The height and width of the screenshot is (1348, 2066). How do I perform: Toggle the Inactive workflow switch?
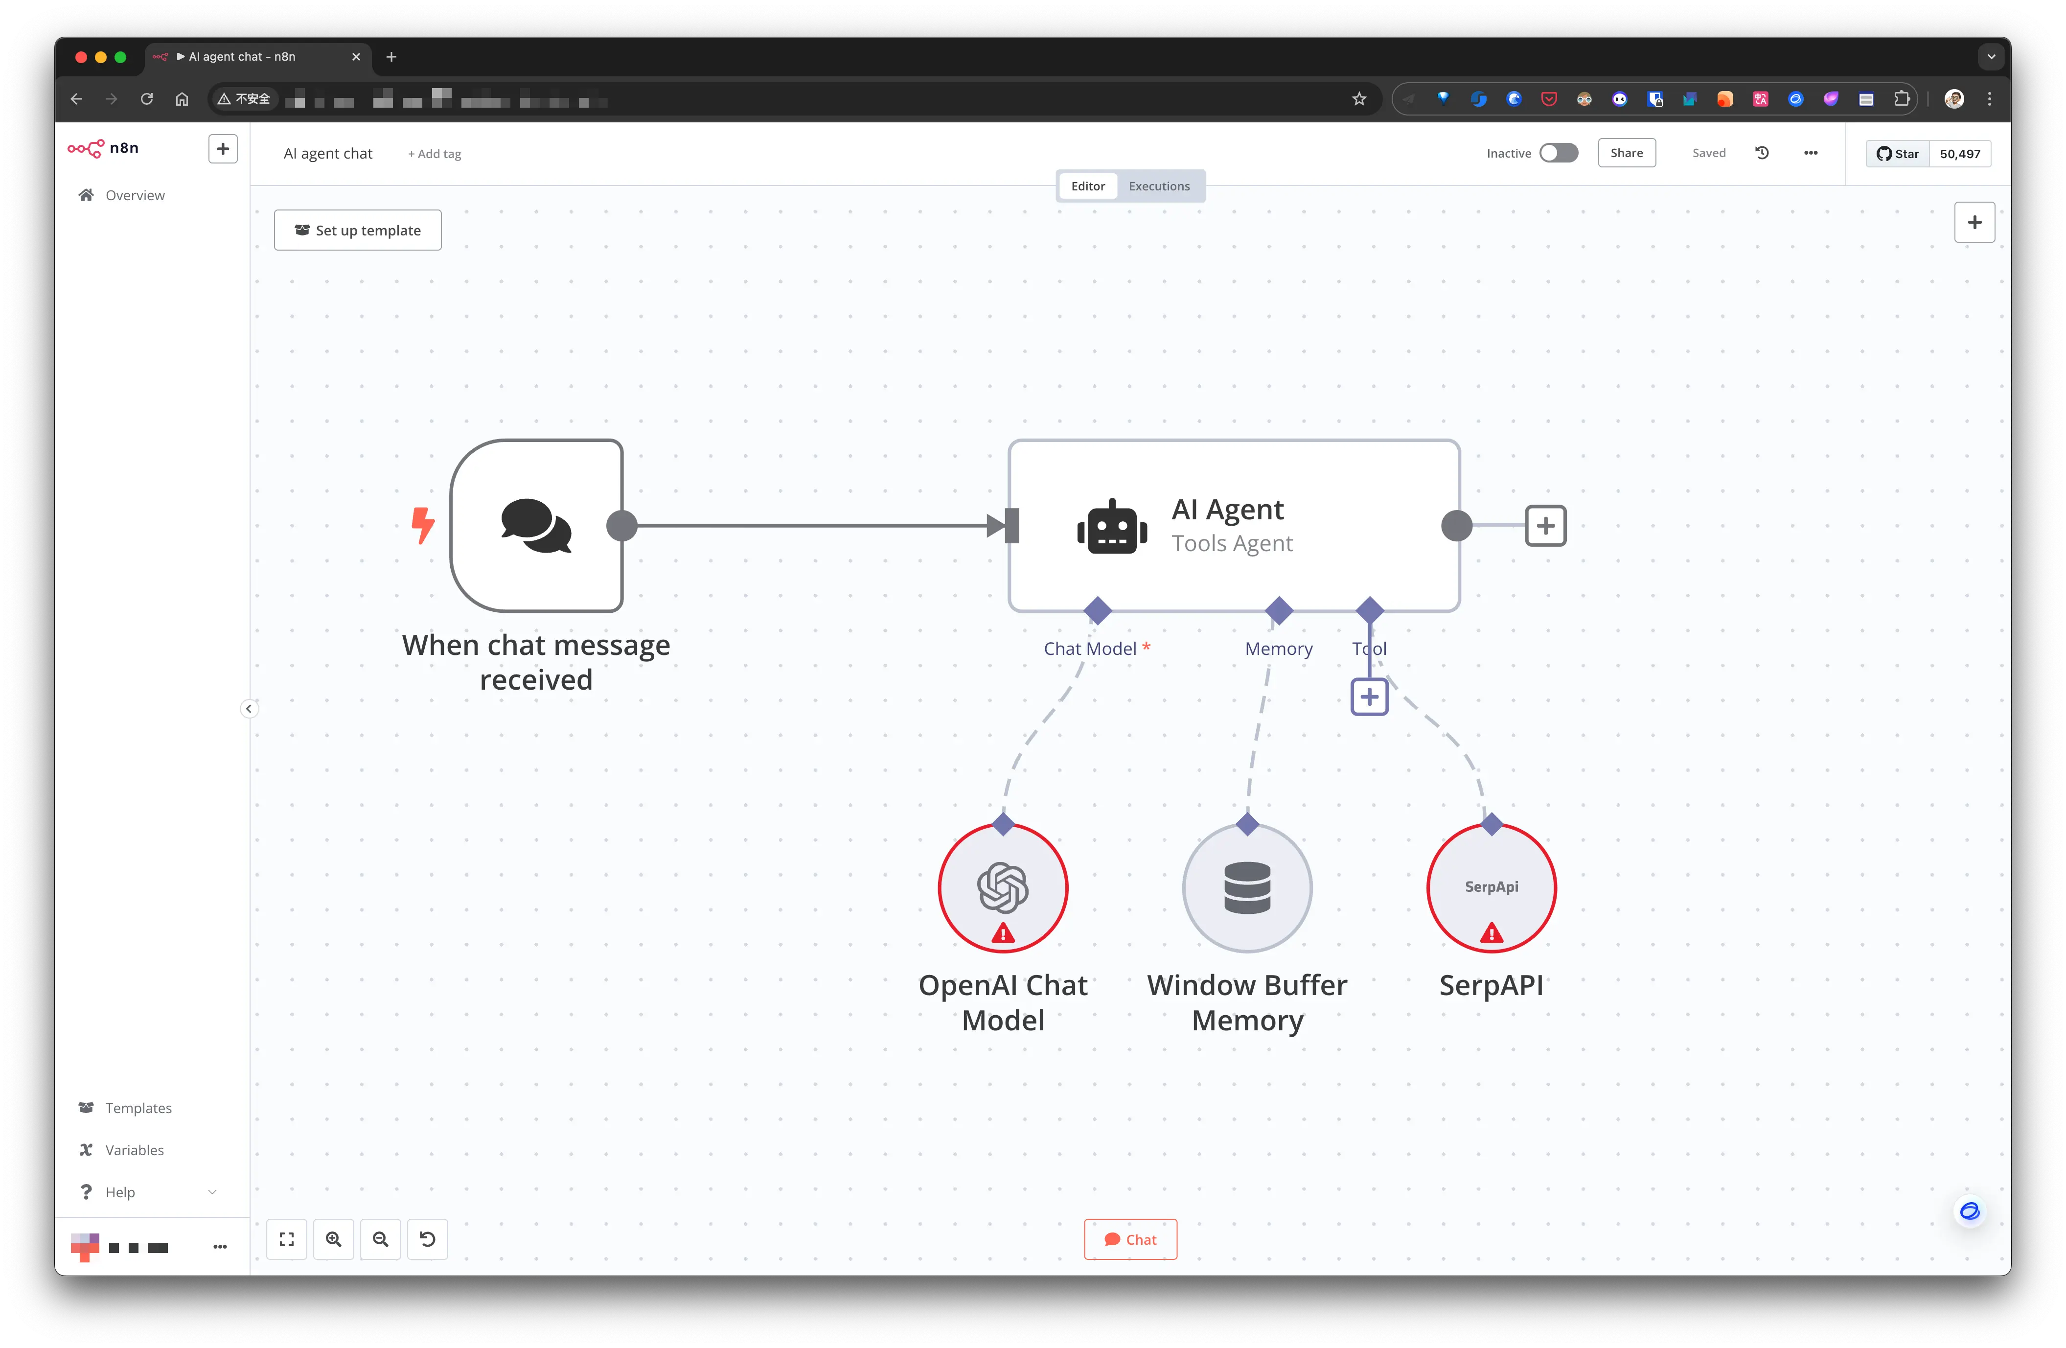click(1558, 153)
